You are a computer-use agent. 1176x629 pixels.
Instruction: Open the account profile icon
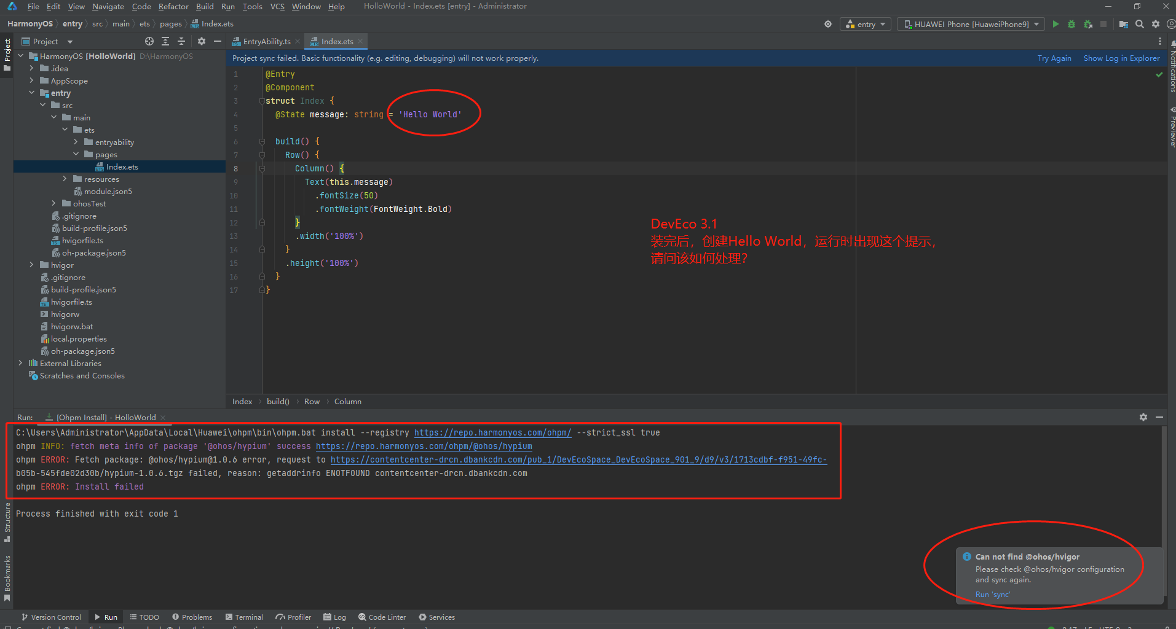tap(1170, 24)
